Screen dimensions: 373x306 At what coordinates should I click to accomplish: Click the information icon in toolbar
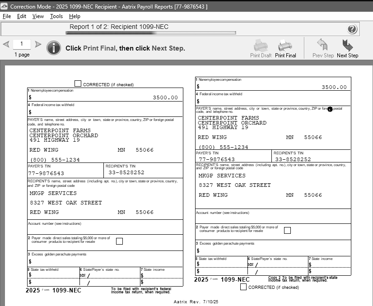coord(54,48)
